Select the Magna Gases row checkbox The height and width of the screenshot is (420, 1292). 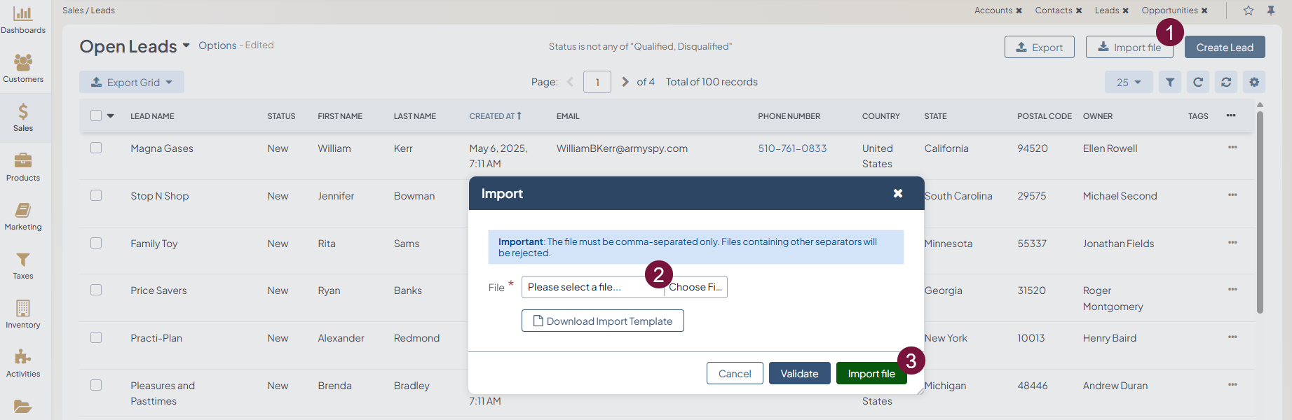(96, 148)
